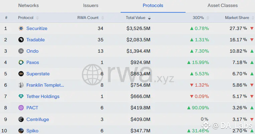Click the 10.82% market share value
The height and width of the screenshot is (134, 255).
coord(238,51)
